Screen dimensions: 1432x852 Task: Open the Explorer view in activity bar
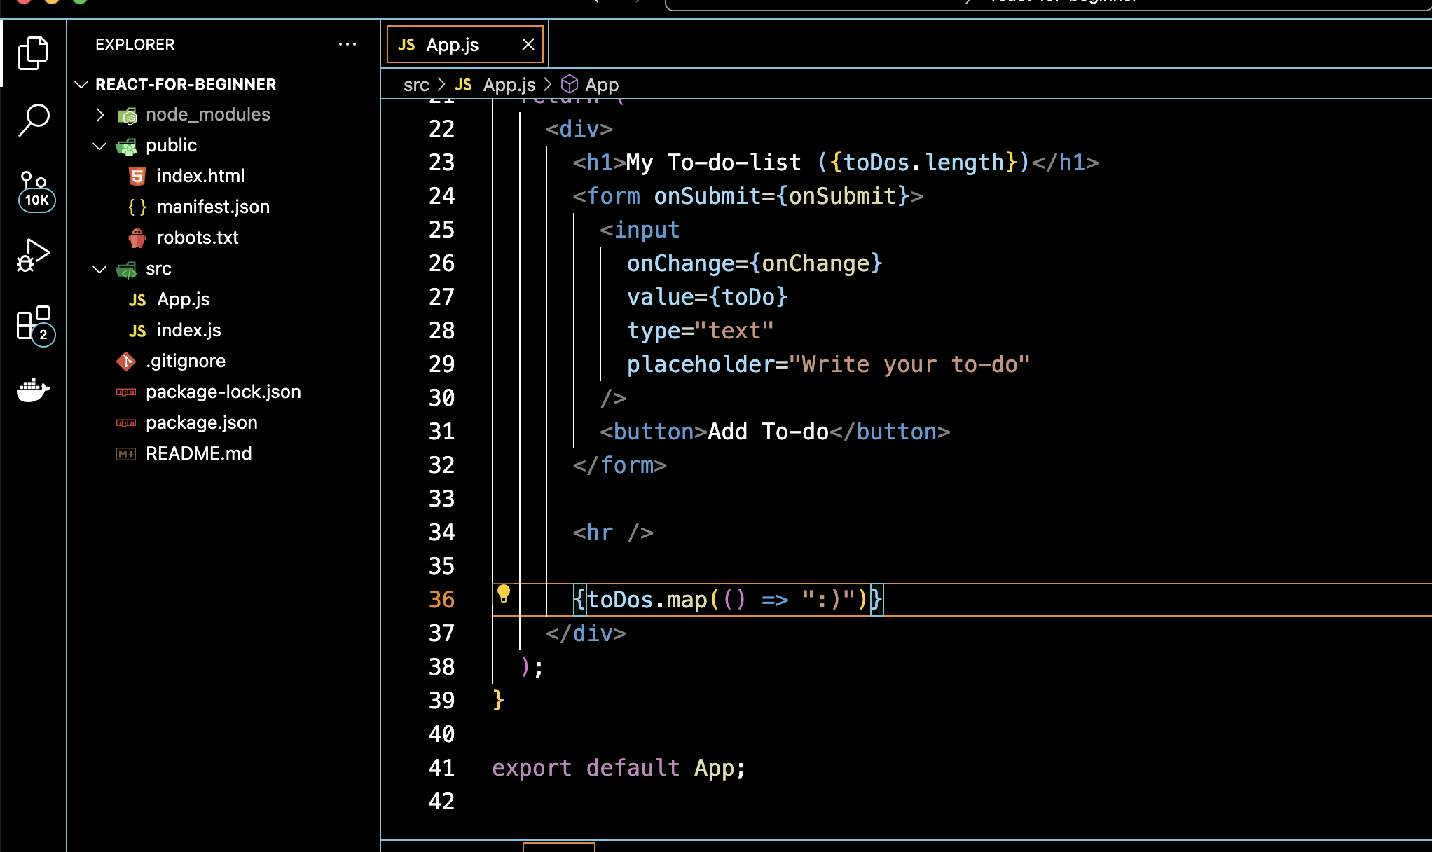(33, 53)
